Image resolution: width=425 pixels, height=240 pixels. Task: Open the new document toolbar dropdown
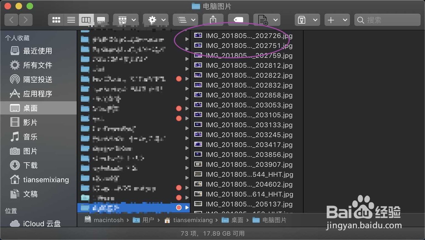(x=267, y=20)
